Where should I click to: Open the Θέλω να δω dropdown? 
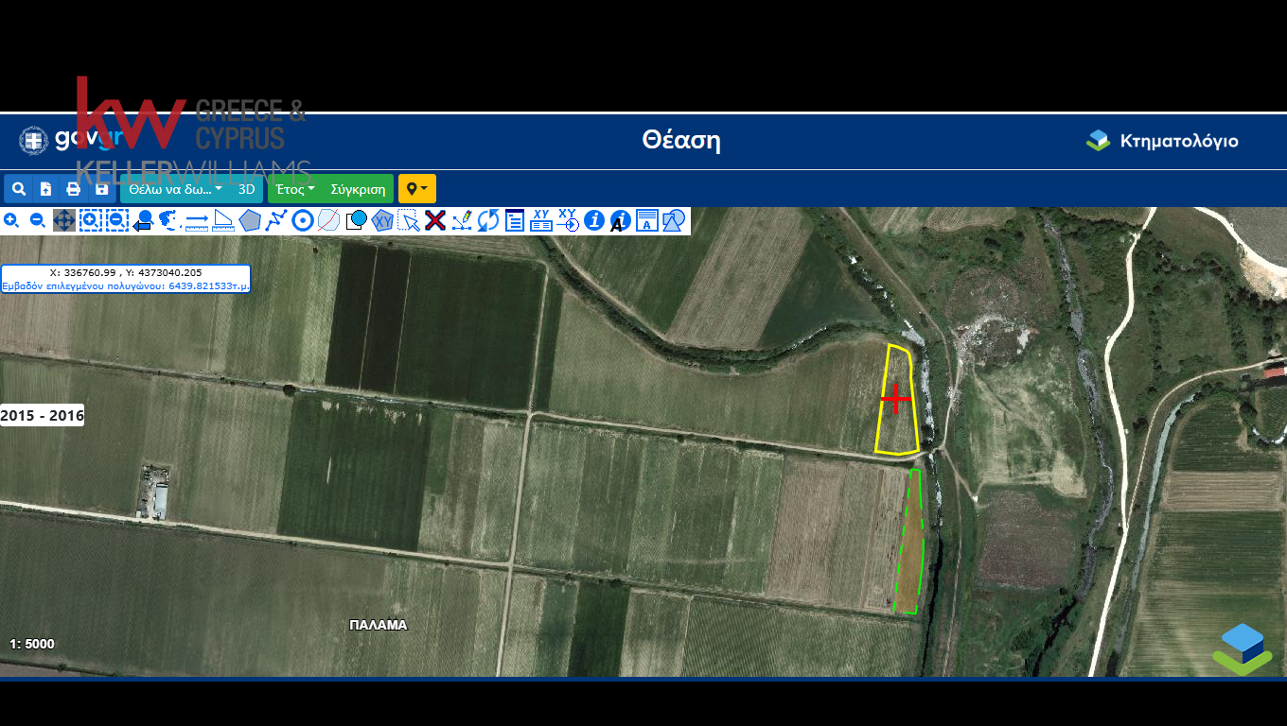[176, 189]
